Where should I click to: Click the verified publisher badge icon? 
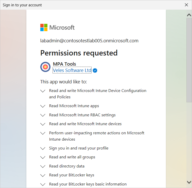tap(95, 70)
